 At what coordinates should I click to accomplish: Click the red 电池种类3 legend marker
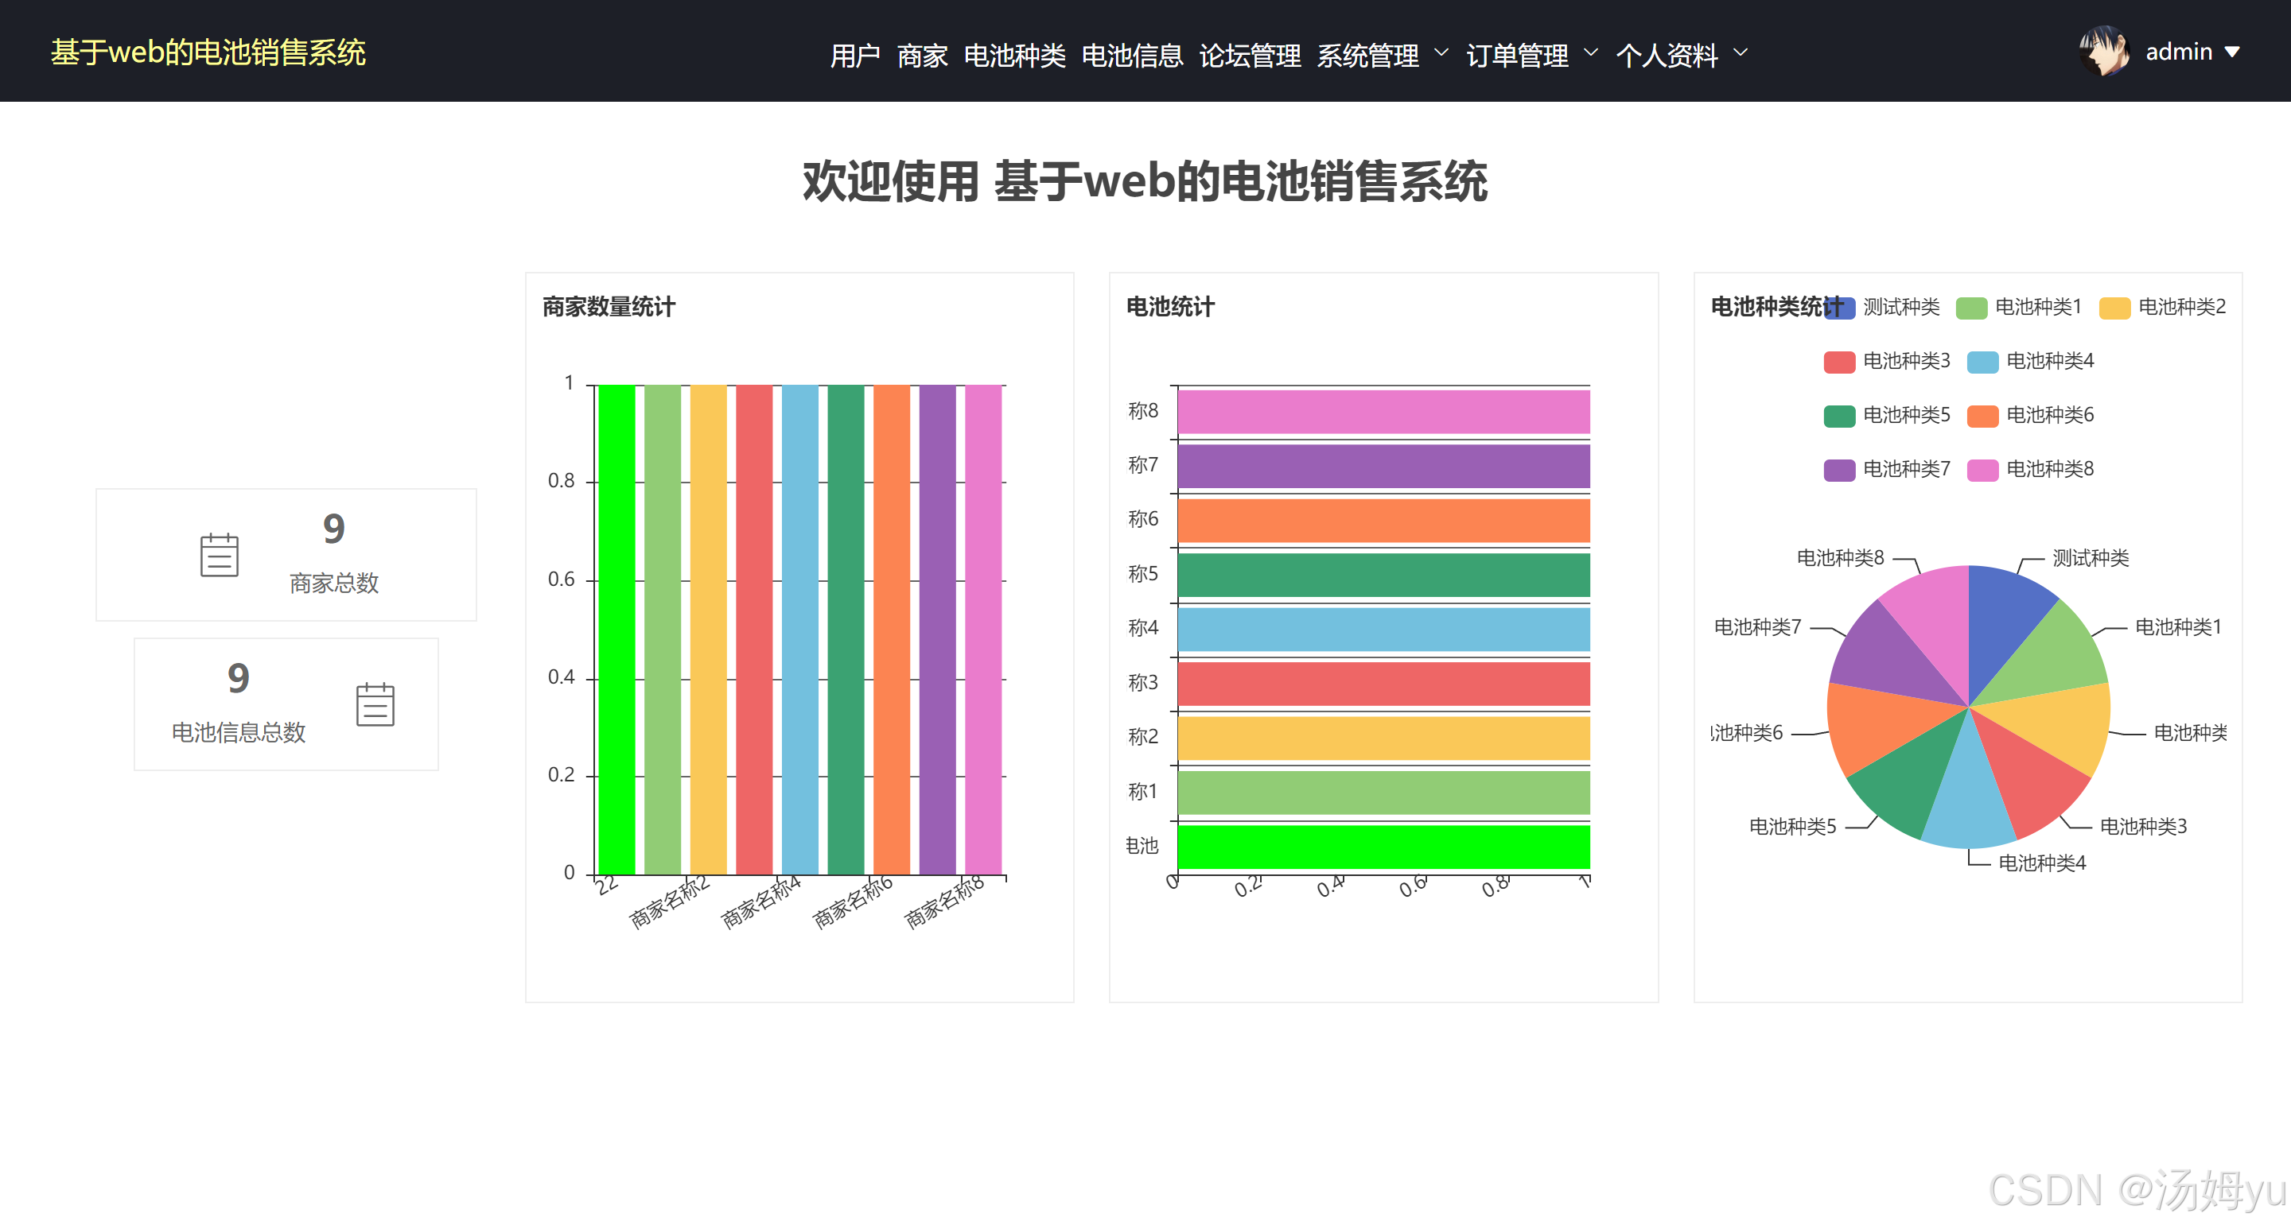click(x=1838, y=362)
